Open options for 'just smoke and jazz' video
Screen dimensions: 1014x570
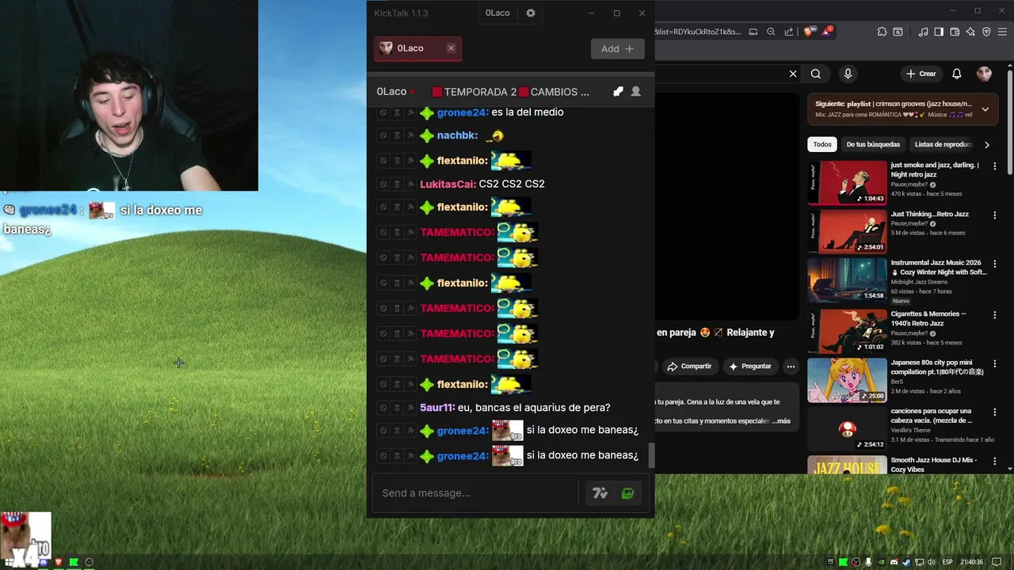tap(995, 166)
